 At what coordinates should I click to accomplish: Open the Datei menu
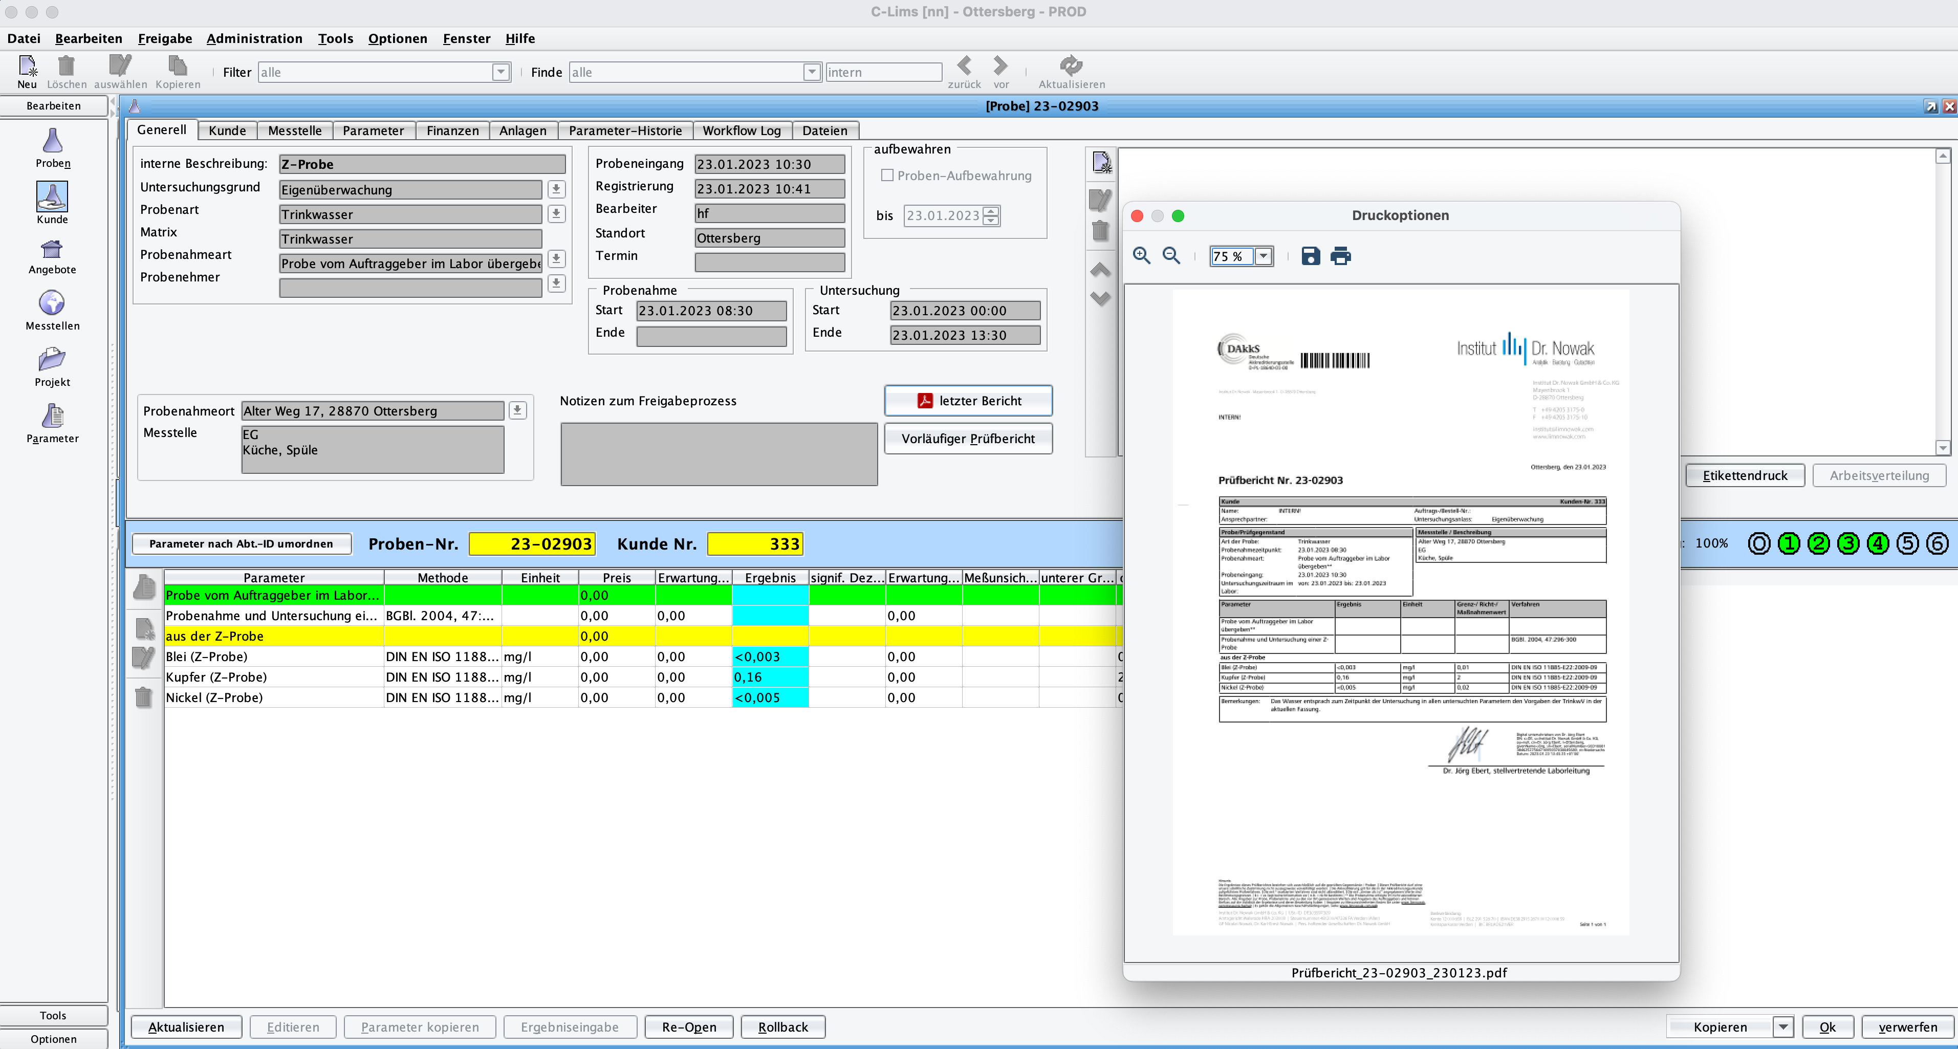24,39
